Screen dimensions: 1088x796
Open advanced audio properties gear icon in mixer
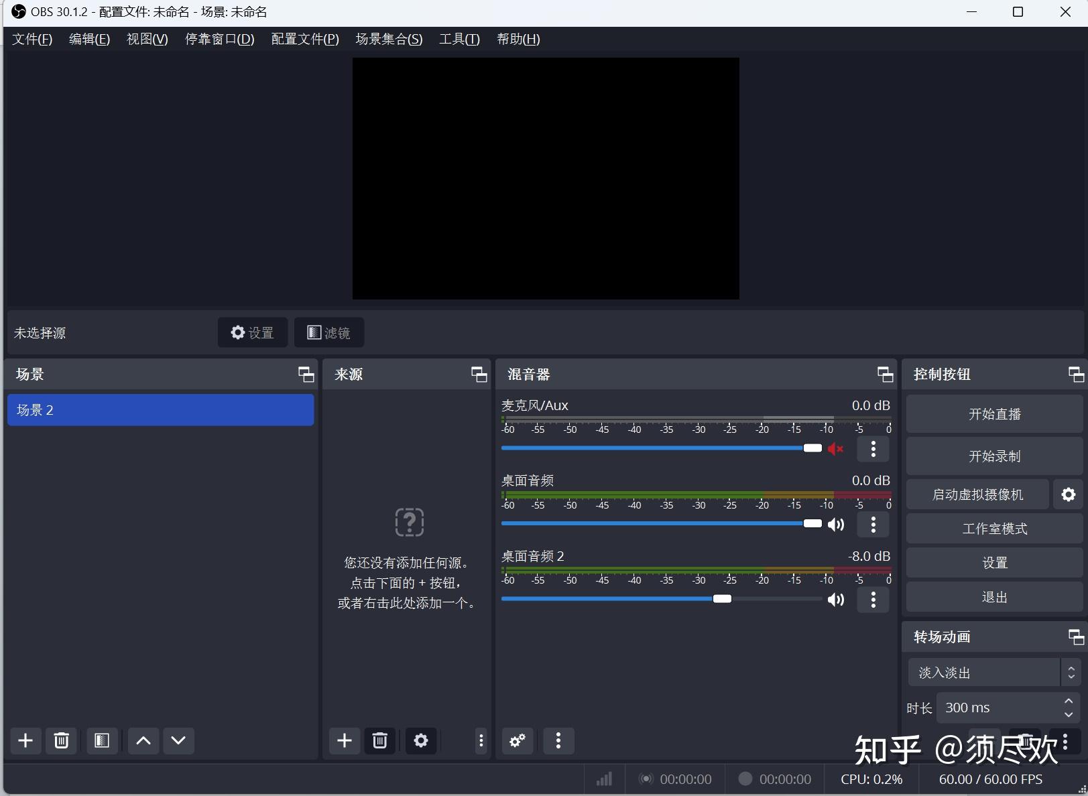click(x=517, y=741)
